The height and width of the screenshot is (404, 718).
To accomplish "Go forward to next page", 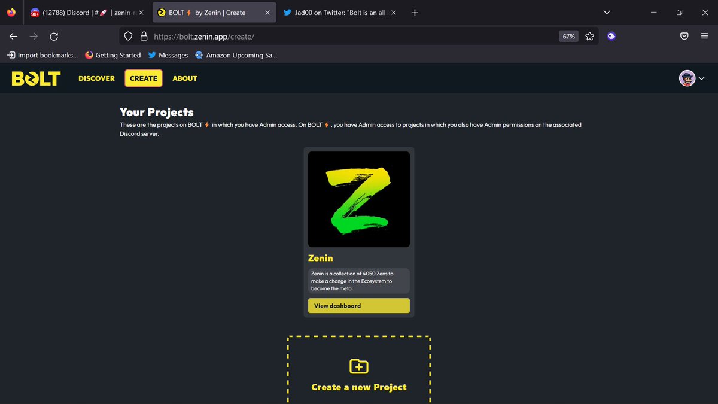I will [x=34, y=37].
